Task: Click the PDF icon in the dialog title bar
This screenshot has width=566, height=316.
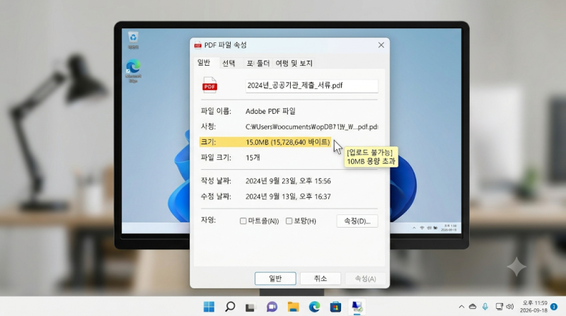Action: pos(198,45)
